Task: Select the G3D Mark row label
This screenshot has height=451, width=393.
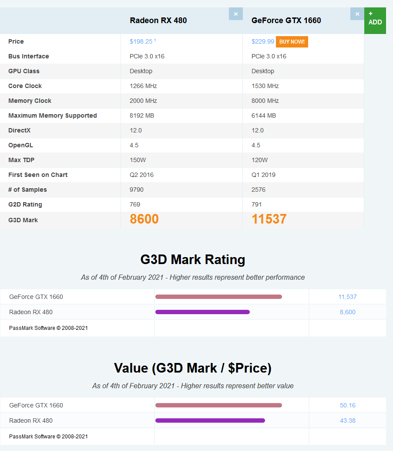Action: point(23,220)
